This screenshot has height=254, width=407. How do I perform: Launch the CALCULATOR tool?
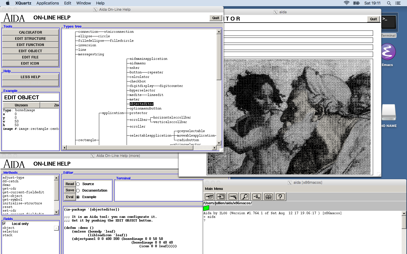click(31, 32)
